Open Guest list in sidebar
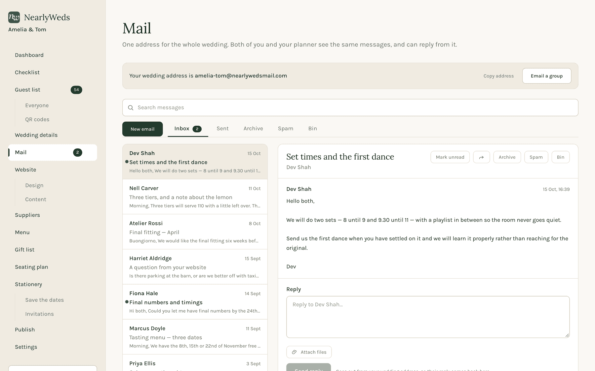595x371 pixels. [x=53, y=90]
